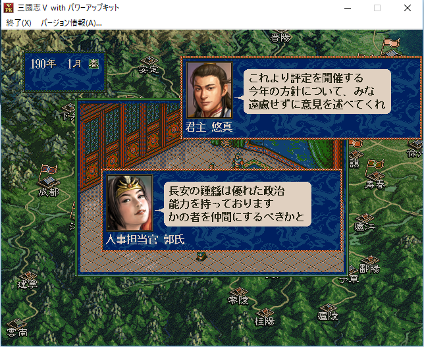Advance ruler's speech bubble about 評定
This screenshot has height=347, width=424.
point(317,92)
